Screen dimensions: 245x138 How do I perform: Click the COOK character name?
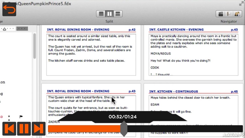(x=155, y=68)
